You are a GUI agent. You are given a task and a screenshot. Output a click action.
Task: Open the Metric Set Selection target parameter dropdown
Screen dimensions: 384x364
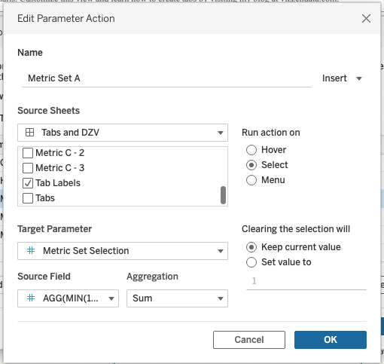coord(123,251)
